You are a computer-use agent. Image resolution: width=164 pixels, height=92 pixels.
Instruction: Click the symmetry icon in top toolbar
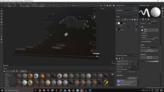coord(74,5)
